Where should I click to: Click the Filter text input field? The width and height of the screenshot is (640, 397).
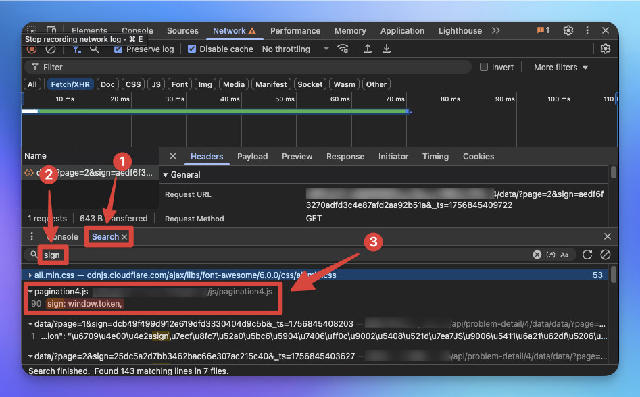coord(248,68)
